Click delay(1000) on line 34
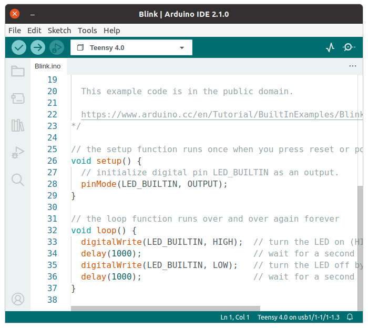 tap(111, 254)
